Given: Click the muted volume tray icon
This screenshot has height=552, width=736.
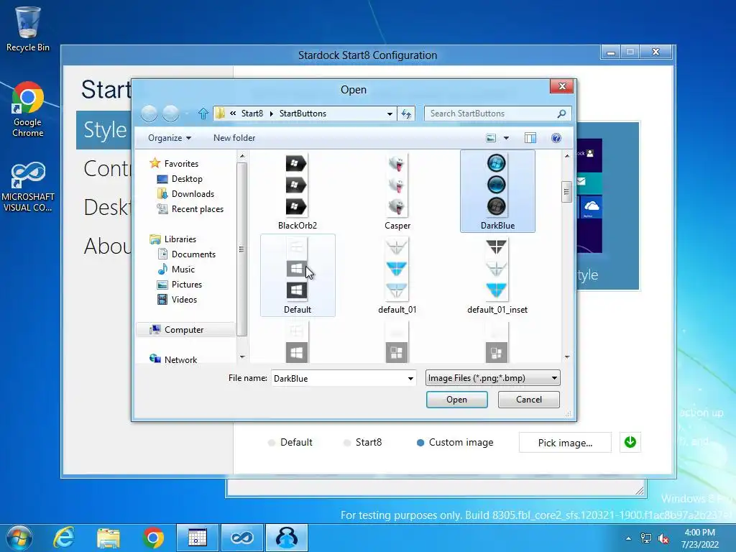Looking at the screenshot, I should (x=663, y=538).
